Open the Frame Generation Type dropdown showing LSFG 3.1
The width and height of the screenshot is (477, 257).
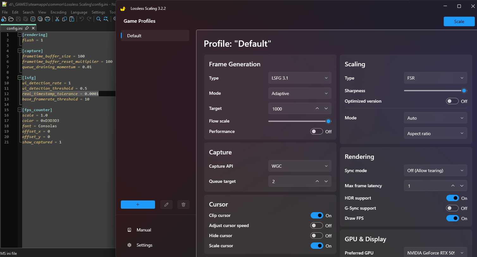click(x=300, y=78)
